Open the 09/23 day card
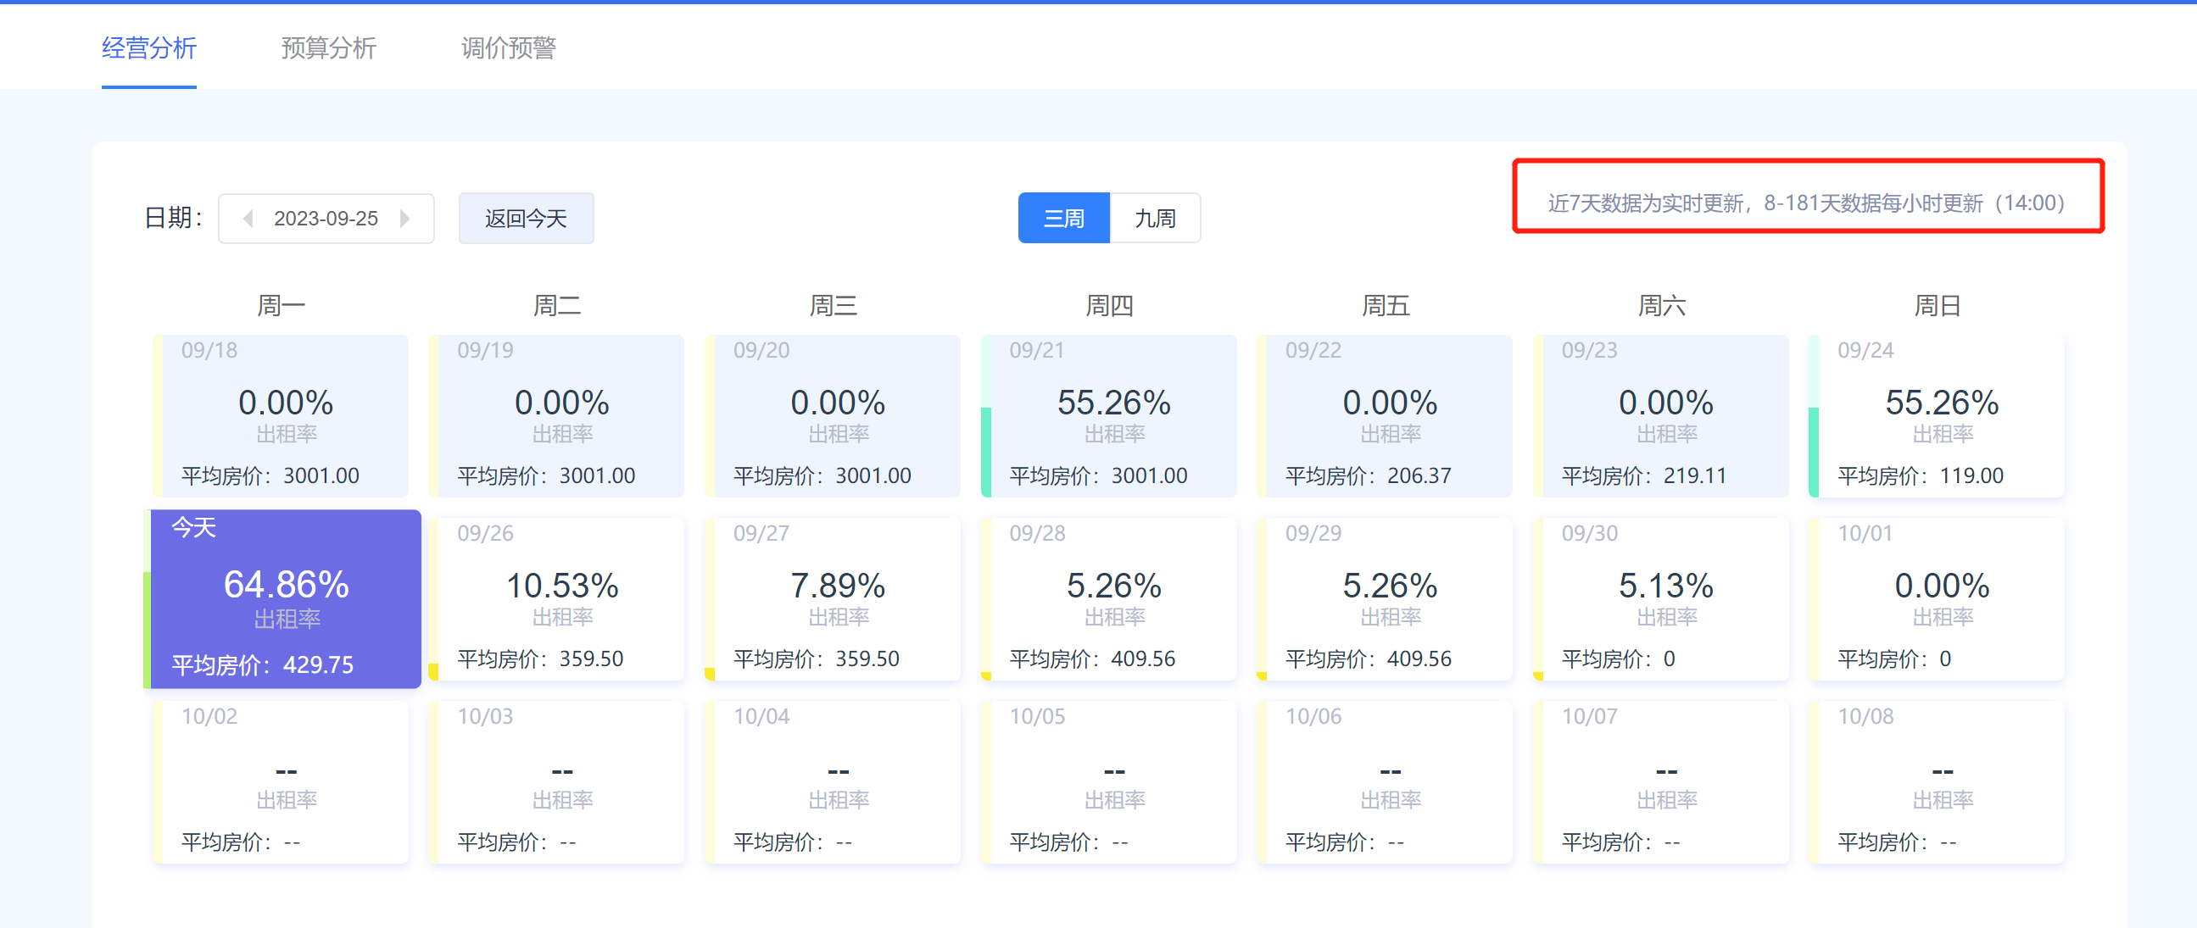The height and width of the screenshot is (928, 2197). pos(1660,416)
